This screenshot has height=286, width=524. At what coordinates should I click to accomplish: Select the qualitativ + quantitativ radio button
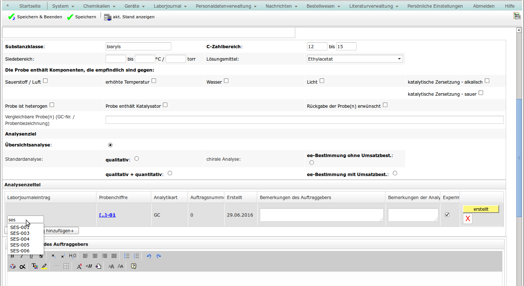170,173
